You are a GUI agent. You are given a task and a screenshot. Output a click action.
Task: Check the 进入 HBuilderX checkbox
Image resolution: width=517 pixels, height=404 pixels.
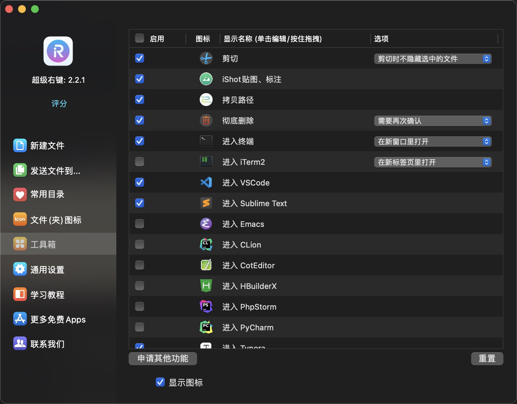140,286
